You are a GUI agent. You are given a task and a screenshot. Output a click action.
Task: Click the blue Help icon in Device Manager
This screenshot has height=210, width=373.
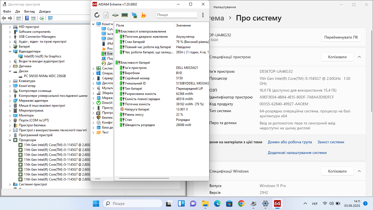pos(27,18)
